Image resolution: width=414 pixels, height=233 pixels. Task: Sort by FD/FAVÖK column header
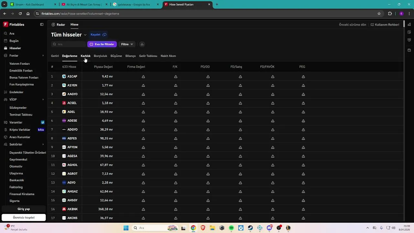267,67
